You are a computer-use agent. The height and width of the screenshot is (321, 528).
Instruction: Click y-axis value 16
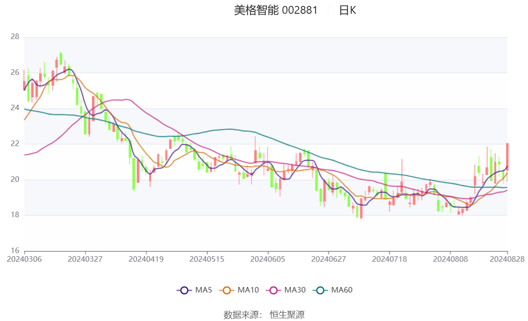coord(15,250)
